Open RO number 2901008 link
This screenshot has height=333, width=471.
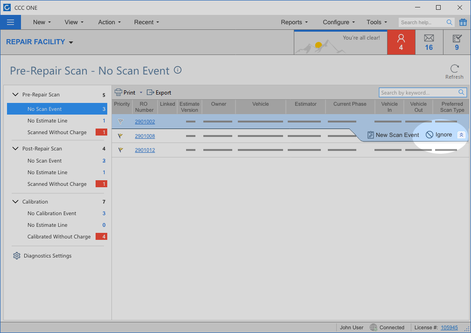[x=145, y=136]
